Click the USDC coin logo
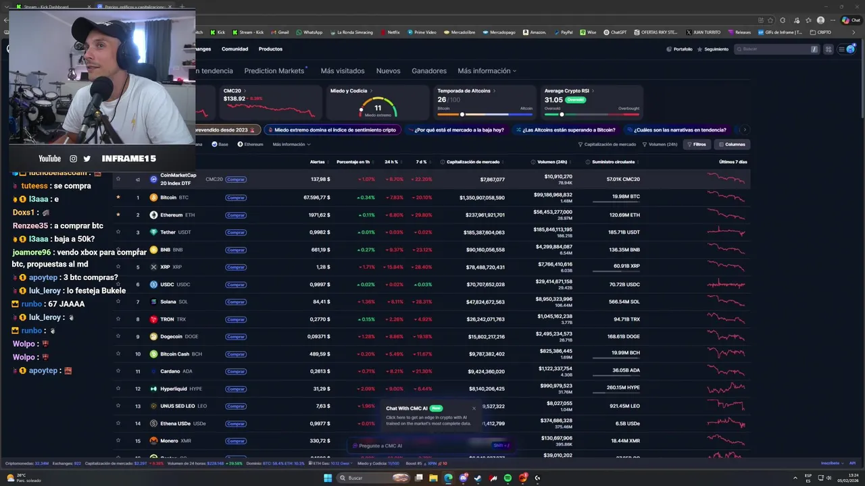This screenshot has width=865, height=486. click(x=153, y=284)
